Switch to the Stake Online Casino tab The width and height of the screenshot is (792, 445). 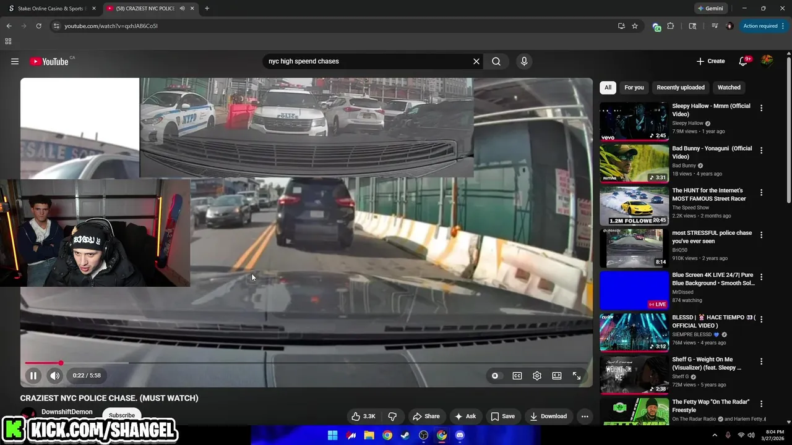coord(51,9)
